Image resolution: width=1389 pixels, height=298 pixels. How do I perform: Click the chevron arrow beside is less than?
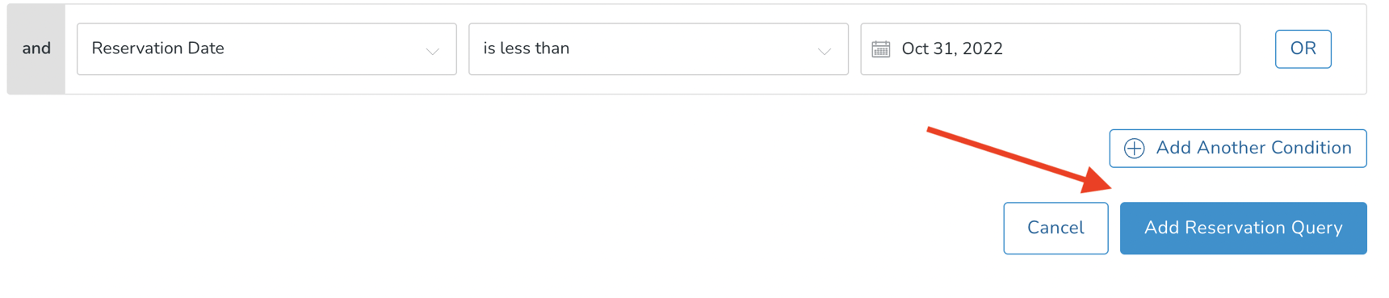[x=825, y=51]
